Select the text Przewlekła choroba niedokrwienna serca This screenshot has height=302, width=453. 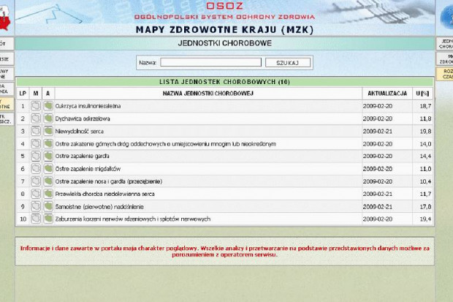click(x=105, y=194)
